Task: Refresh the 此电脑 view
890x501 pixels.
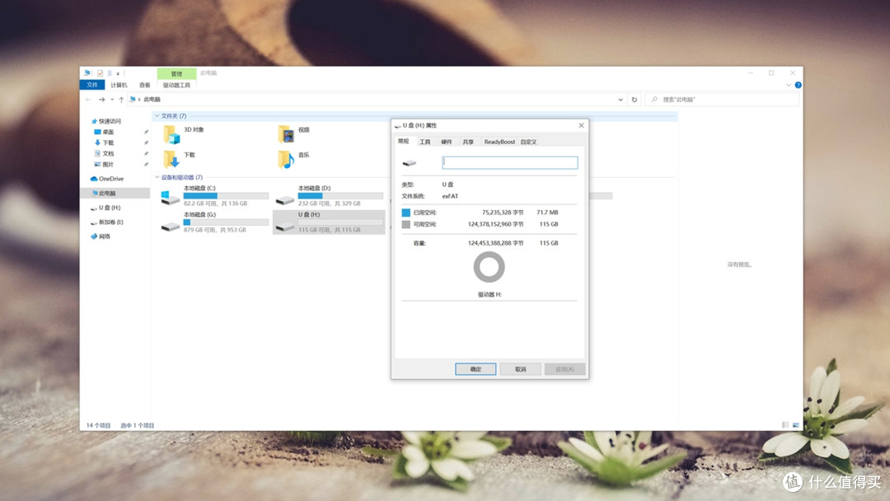Action: [635, 99]
